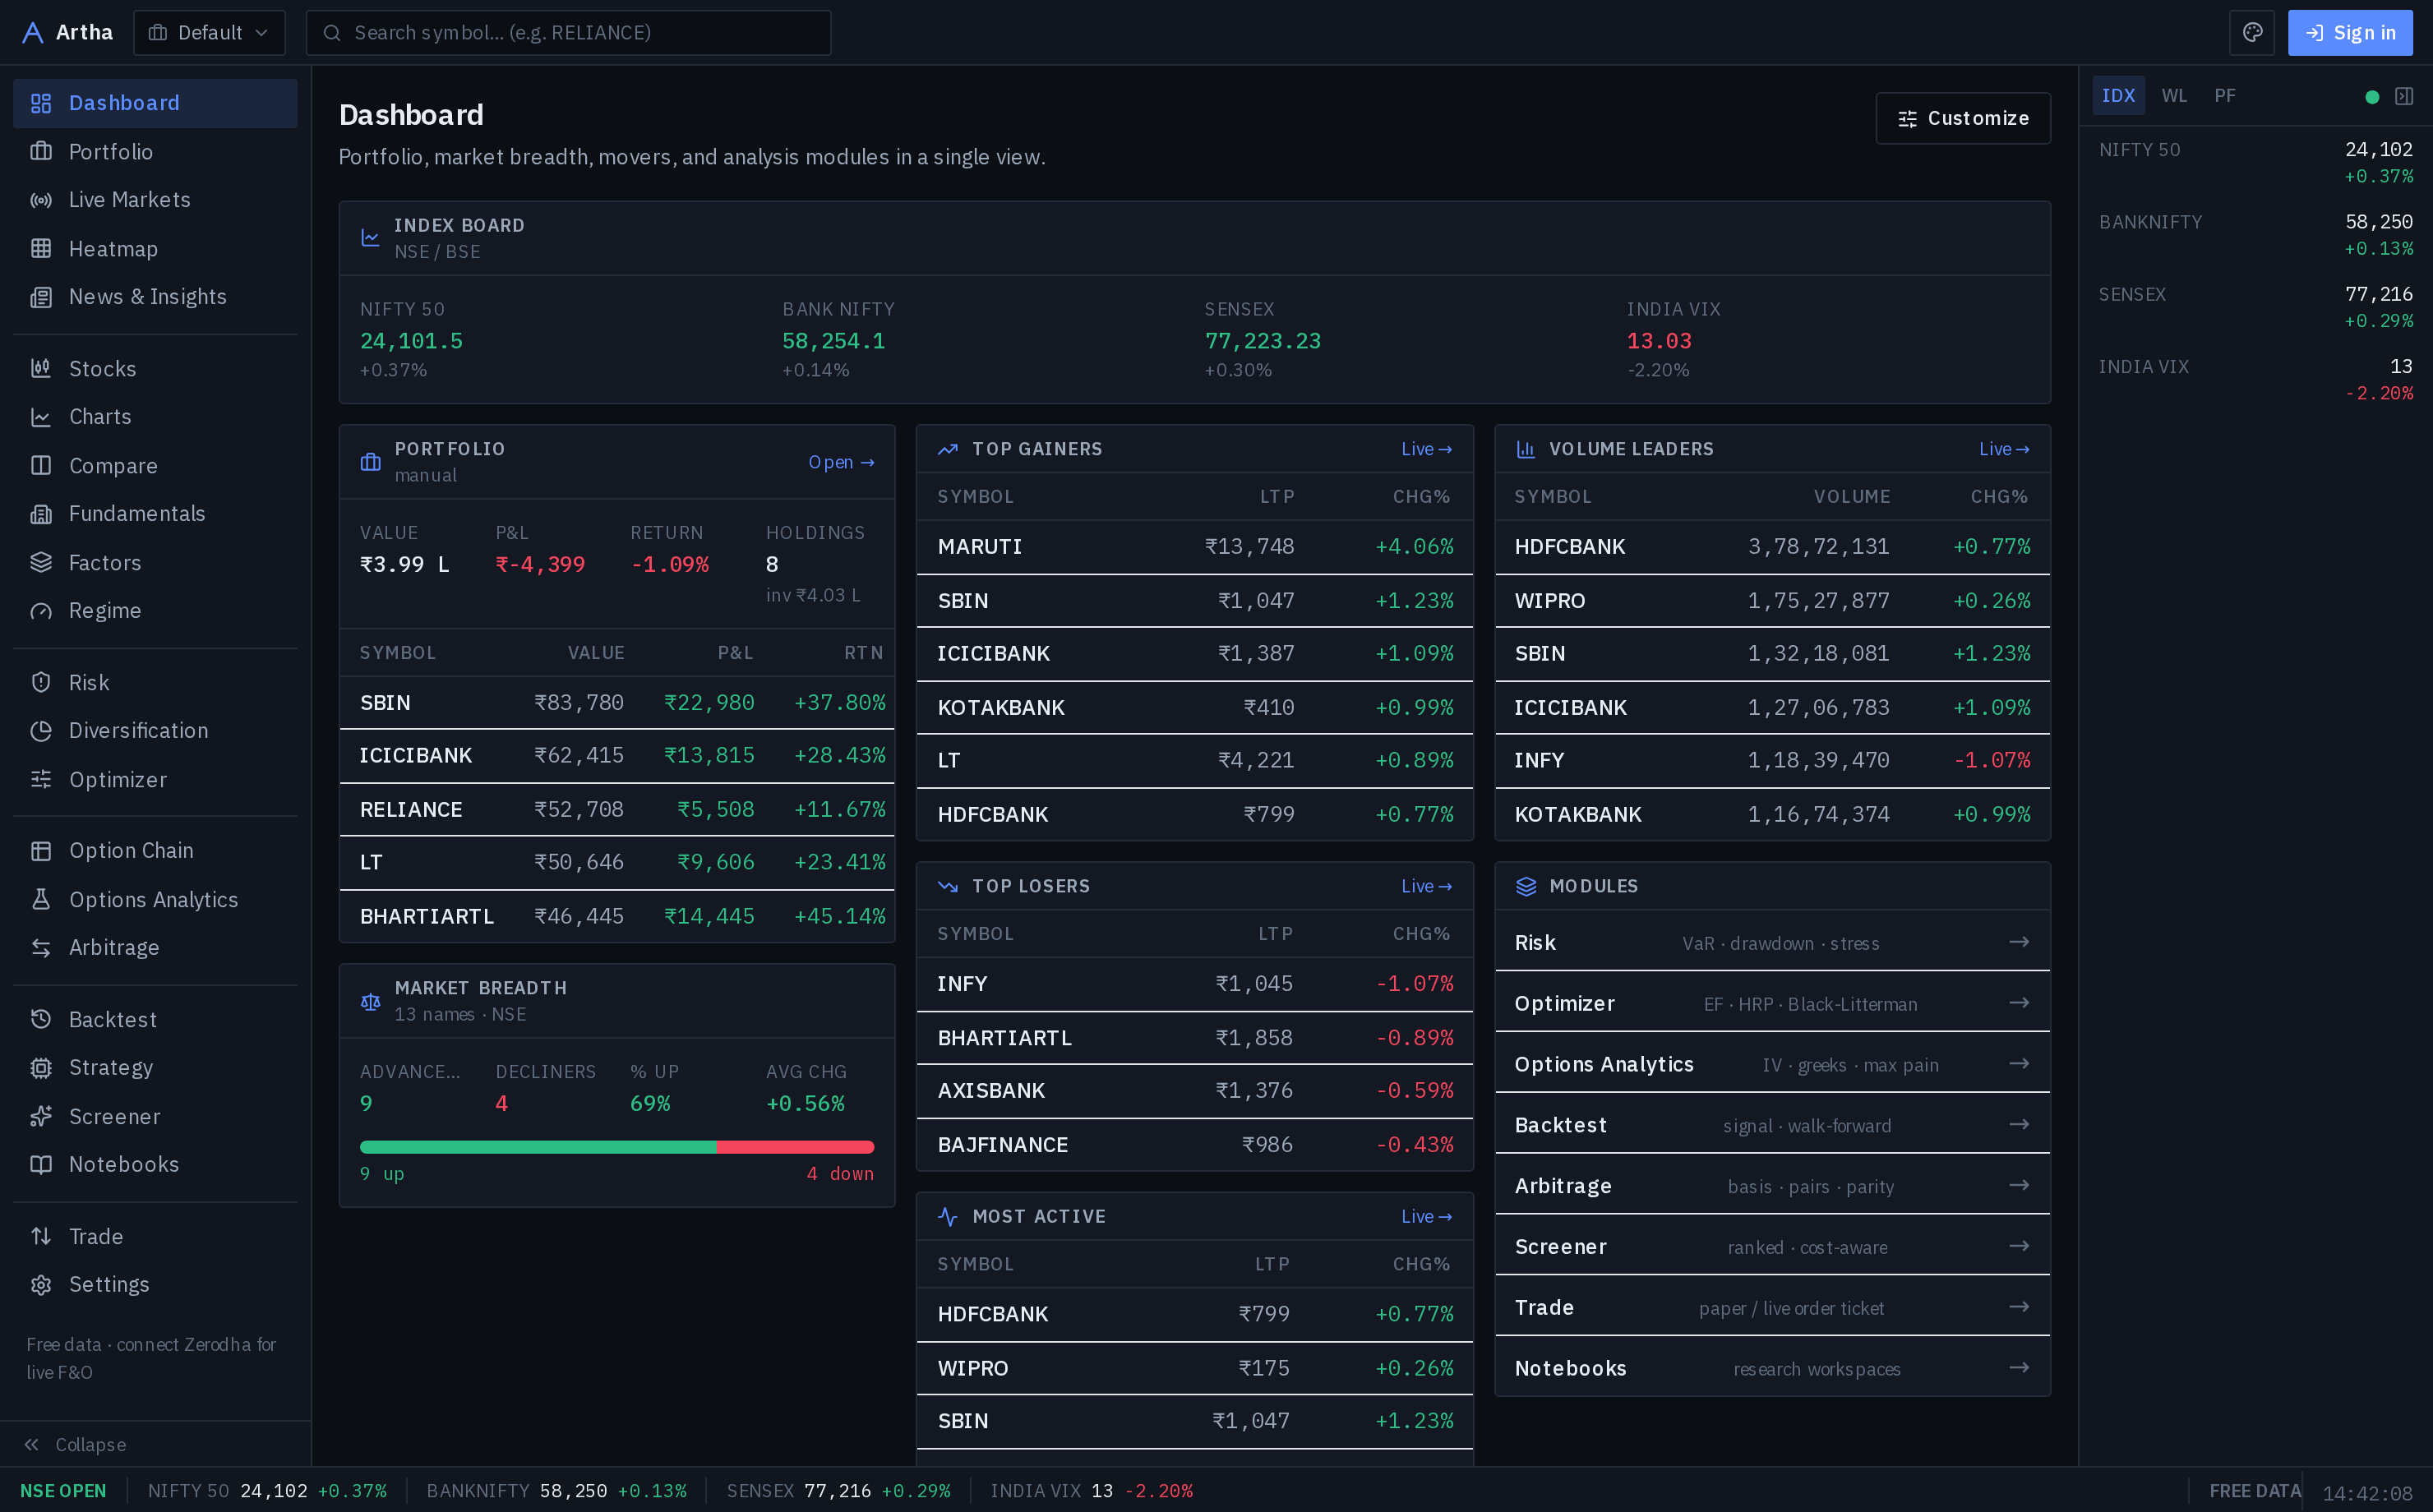
Task: Open Risk in the sidebar
Action: [155, 682]
